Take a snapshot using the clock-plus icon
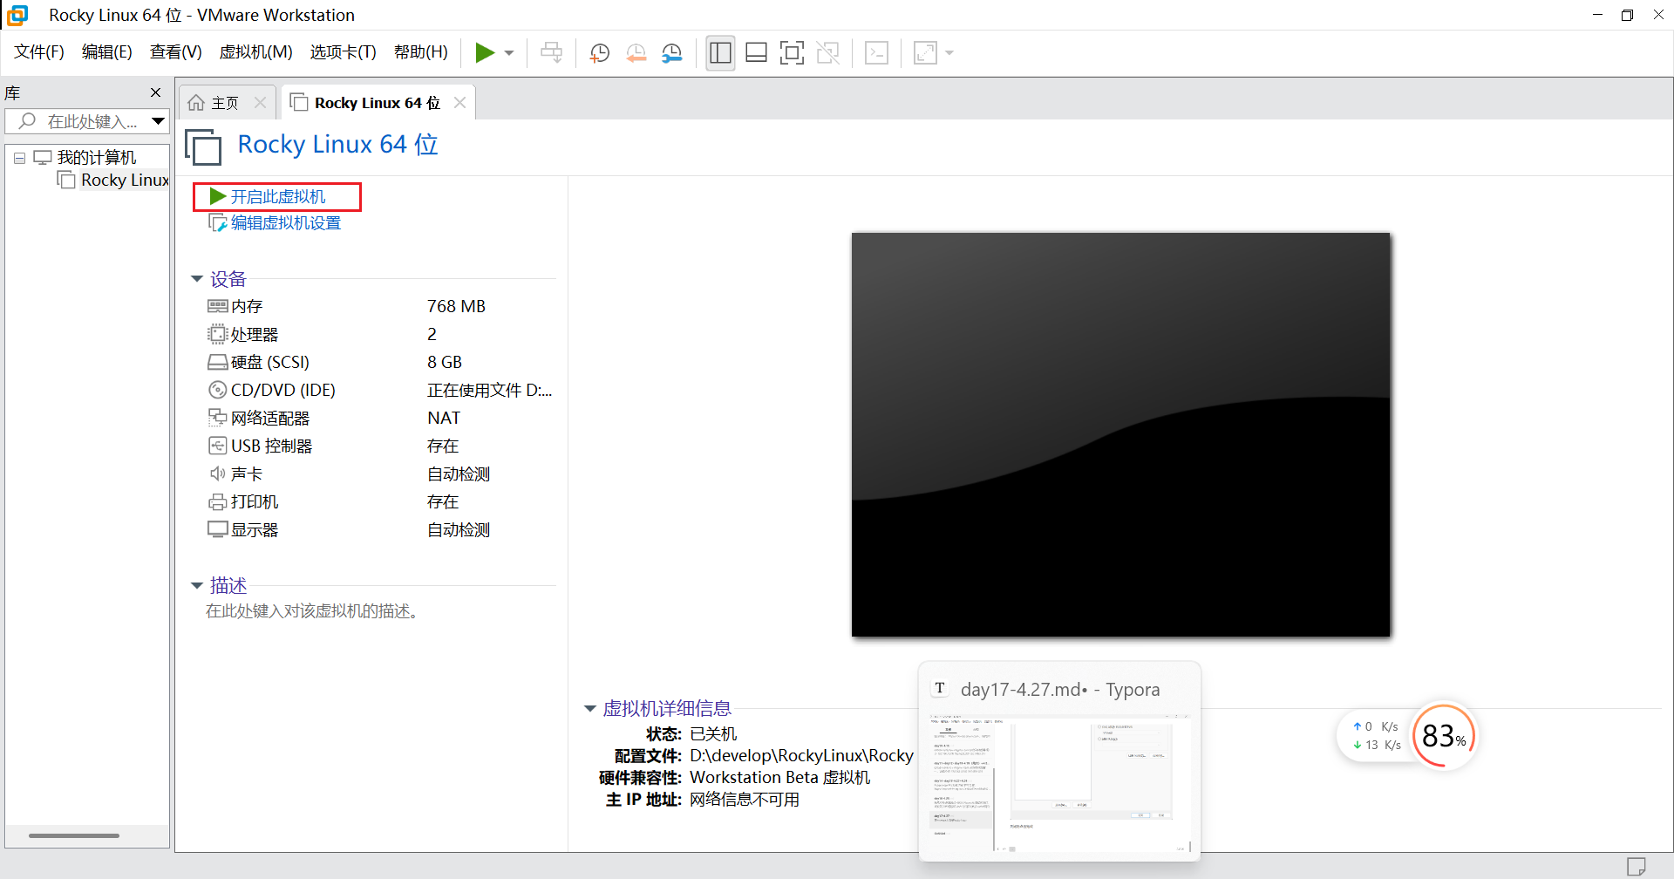This screenshot has height=879, width=1674. pos(599,53)
